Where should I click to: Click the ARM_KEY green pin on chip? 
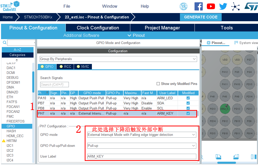[x=225, y=109]
